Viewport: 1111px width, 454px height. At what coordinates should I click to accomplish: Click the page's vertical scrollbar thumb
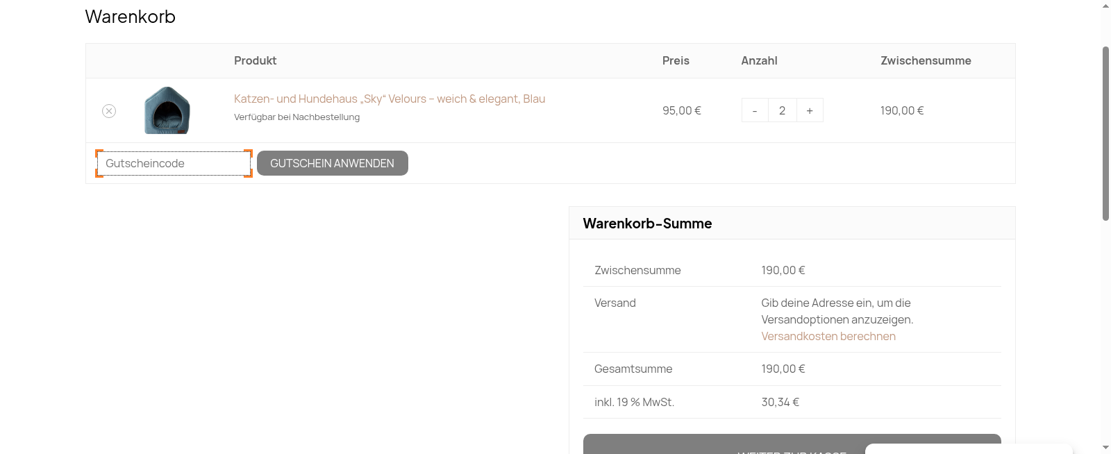tap(1105, 132)
